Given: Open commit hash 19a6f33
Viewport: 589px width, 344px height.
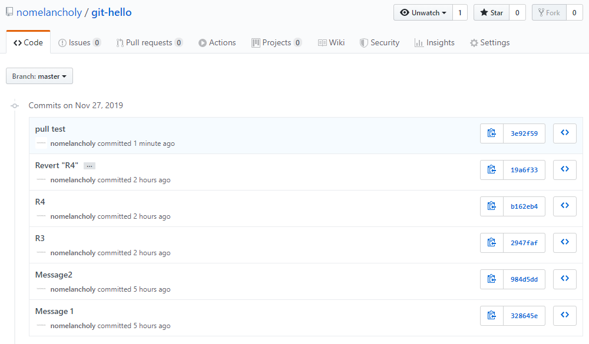Looking at the screenshot, I should click(524, 170).
